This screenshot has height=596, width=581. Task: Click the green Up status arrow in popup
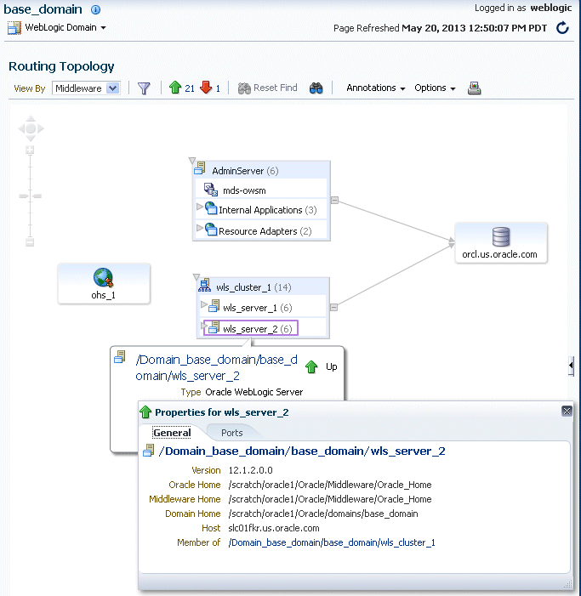click(x=311, y=366)
